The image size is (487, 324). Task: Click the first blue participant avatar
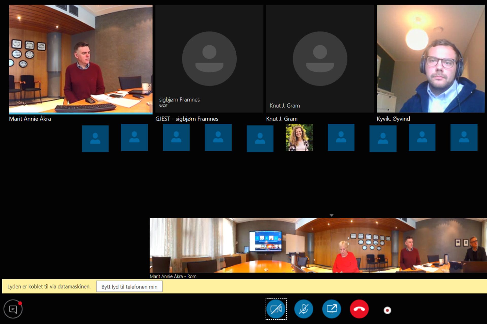pos(95,139)
